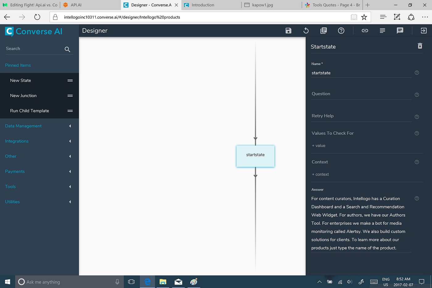This screenshot has height=288, width=432.
Task: Click the Converse AI logo
Action: 33,31
